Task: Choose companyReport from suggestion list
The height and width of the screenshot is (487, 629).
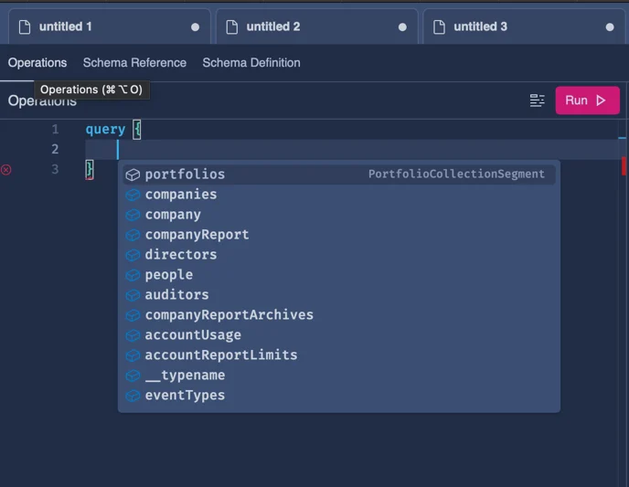Action: coord(339,235)
